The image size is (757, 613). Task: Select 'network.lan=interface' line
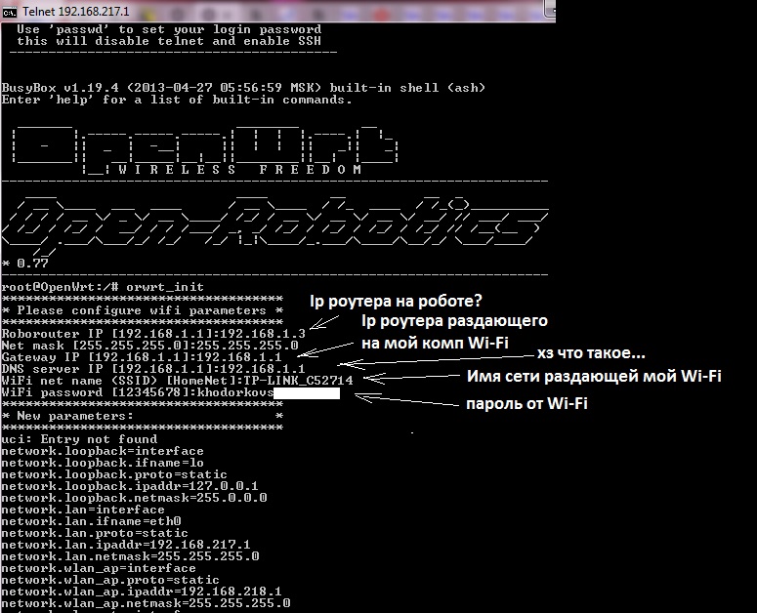pyautogui.click(x=83, y=510)
